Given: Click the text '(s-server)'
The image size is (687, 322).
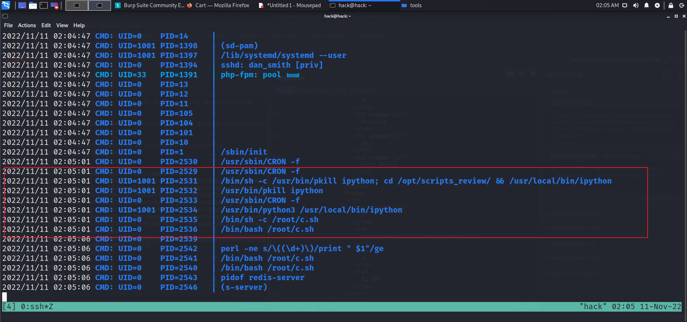Looking at the screenshot, I should point(244,287).
